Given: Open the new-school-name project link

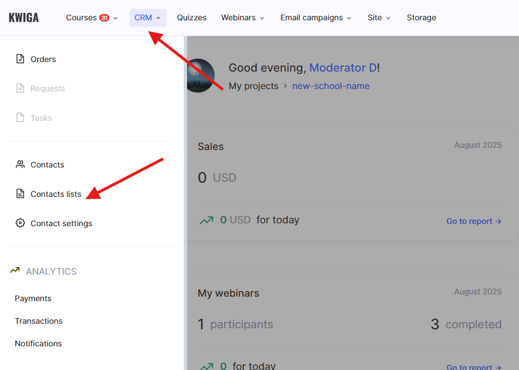Looking at the screenshot, I should coord(331,86).
